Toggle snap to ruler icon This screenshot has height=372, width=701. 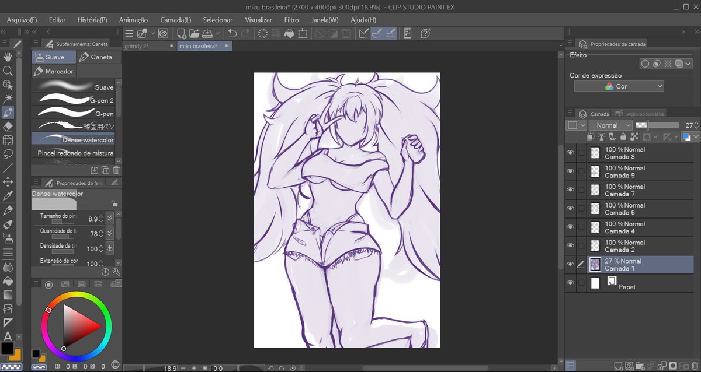click(x=364, y=34)
